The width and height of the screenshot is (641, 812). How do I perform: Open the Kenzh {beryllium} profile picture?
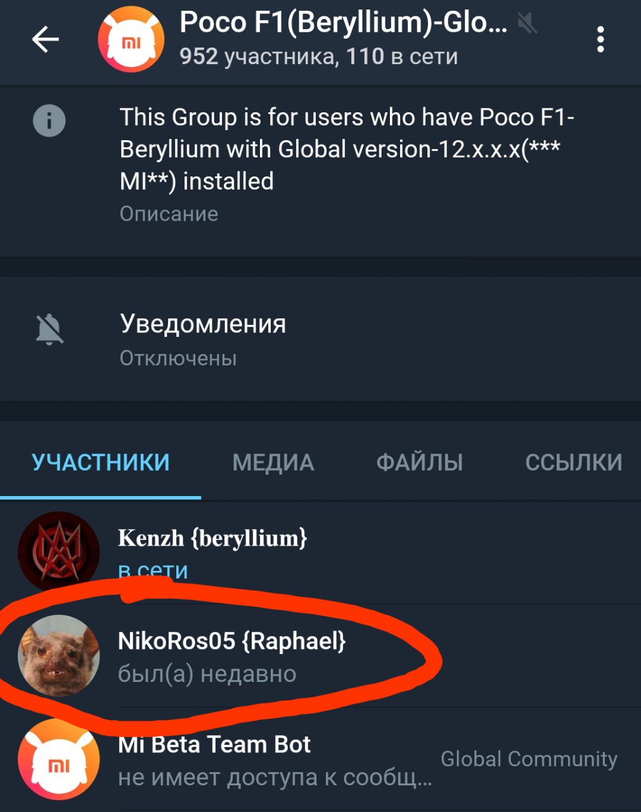pyautogui.click(x=59, y=551)
